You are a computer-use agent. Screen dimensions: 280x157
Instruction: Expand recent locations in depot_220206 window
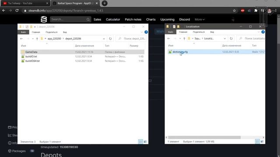(x=33, y=39)
